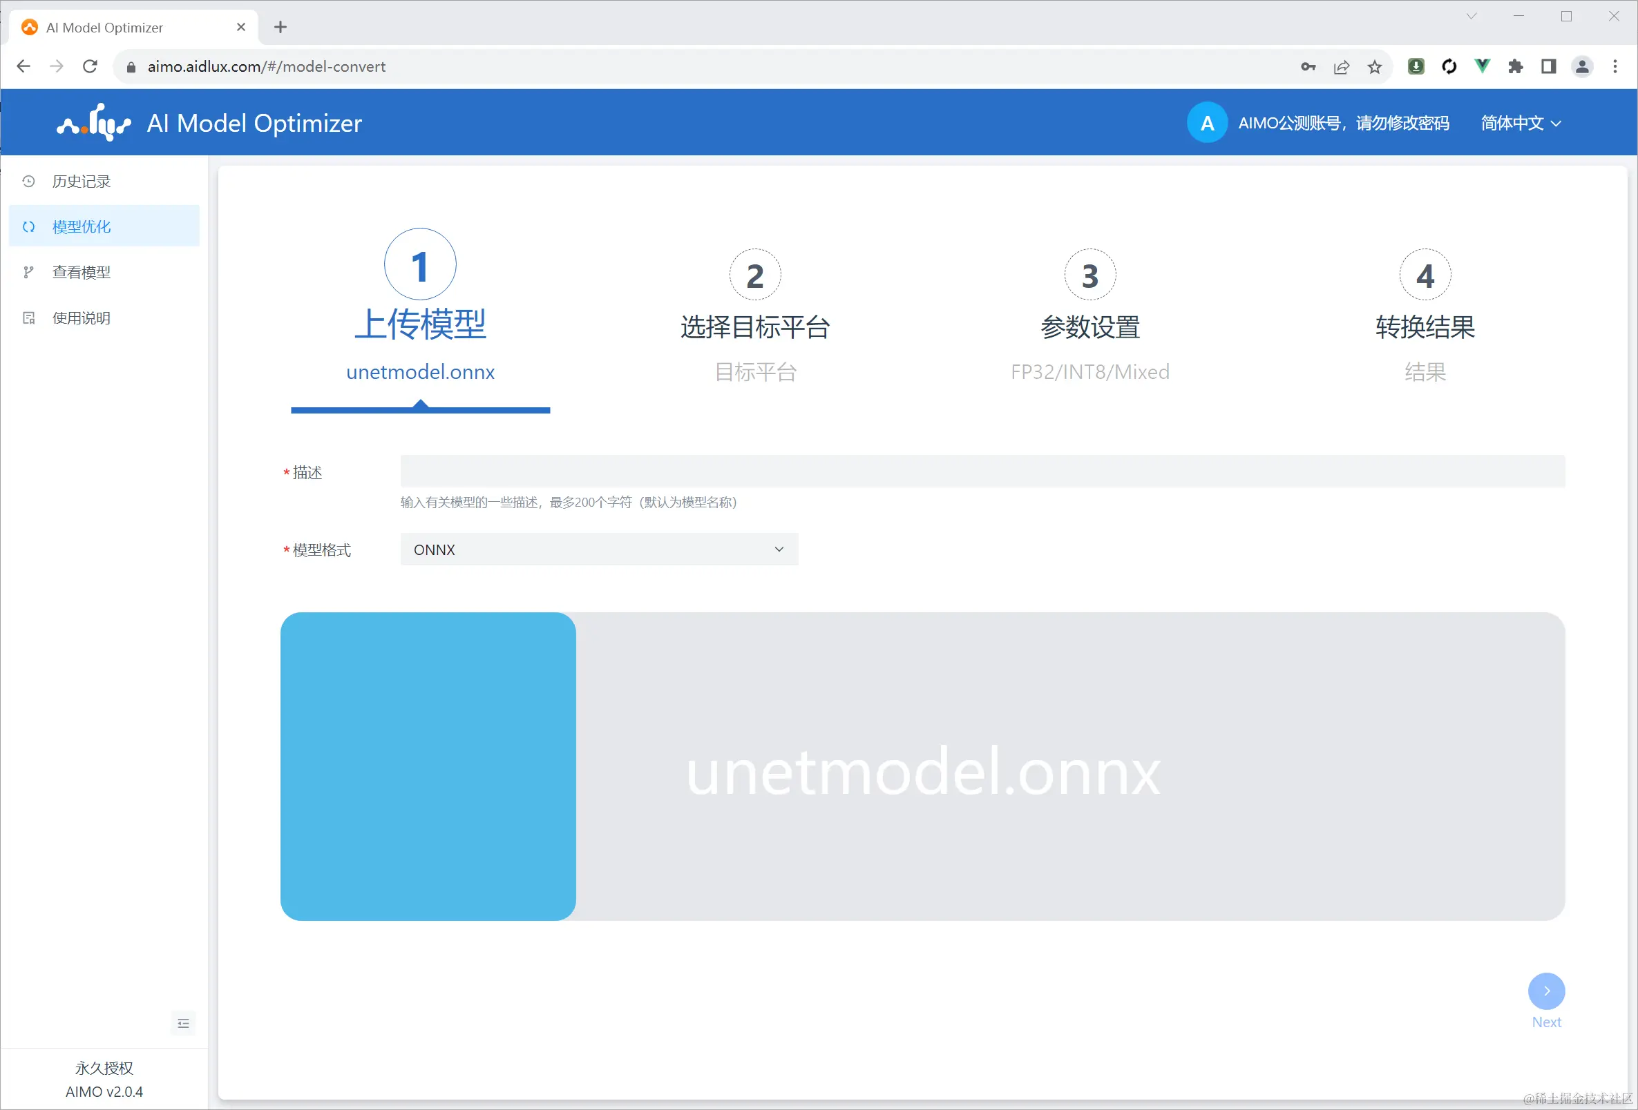Open 查看模型 view model sidebar item

tap(81, 272)
